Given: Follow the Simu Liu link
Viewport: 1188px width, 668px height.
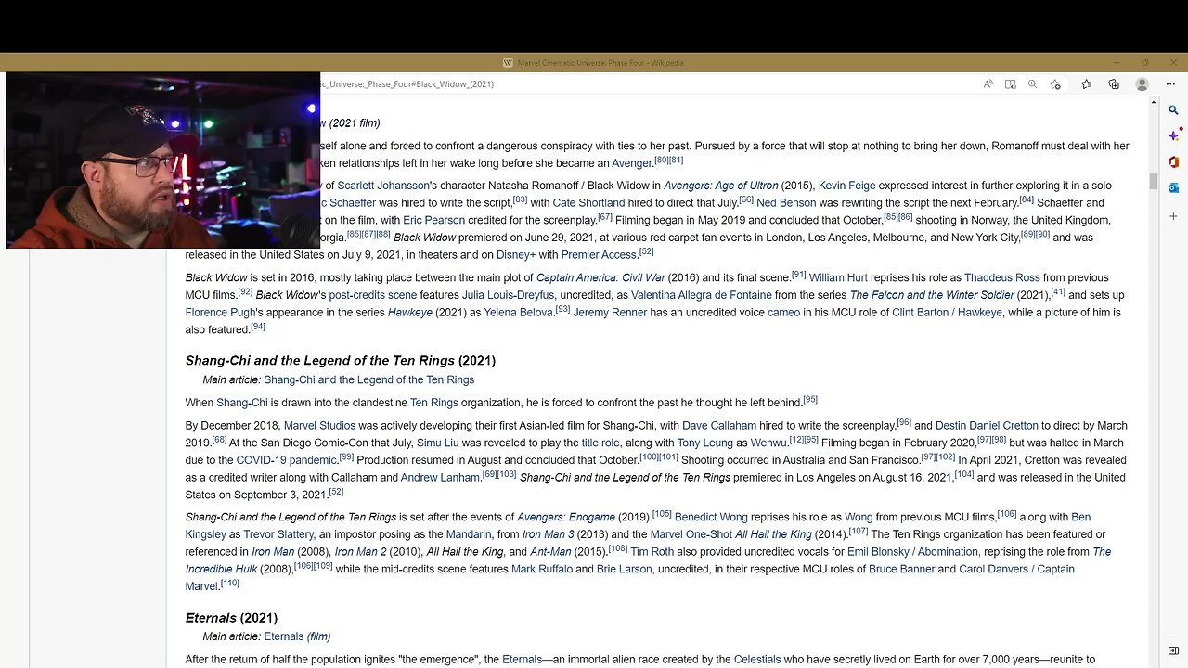Looking at the screenshot, I should click(x=437, y=443).
